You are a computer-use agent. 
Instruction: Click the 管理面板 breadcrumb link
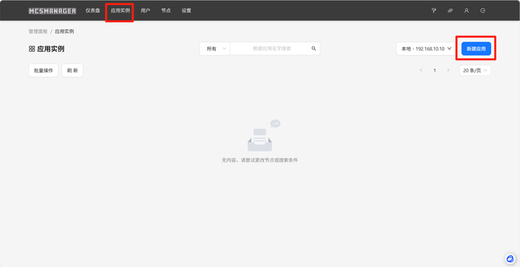coord(38,32)
